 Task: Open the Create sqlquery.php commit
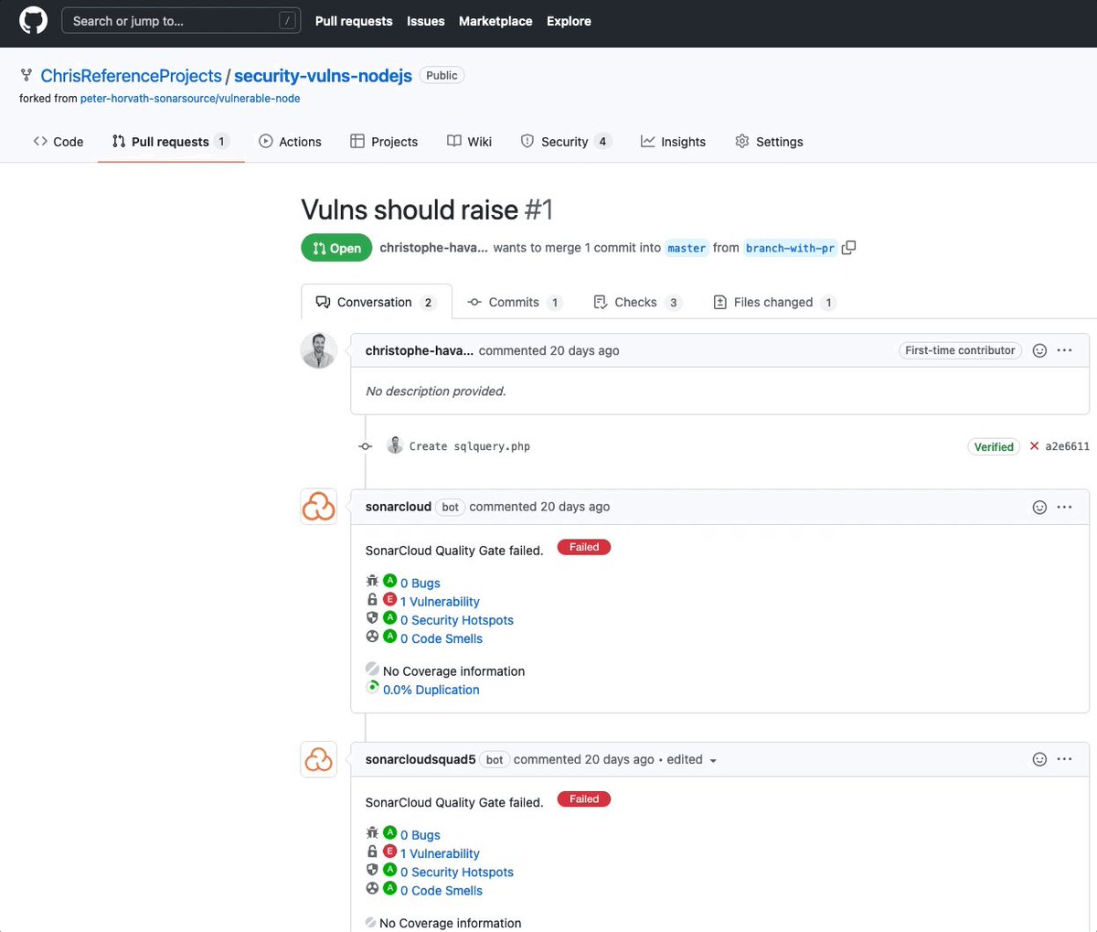pos(469,446)
